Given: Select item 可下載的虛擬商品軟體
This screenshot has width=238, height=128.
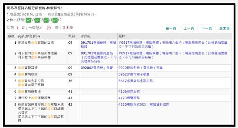Looking at the screenshot, I should tap(34, 57).
